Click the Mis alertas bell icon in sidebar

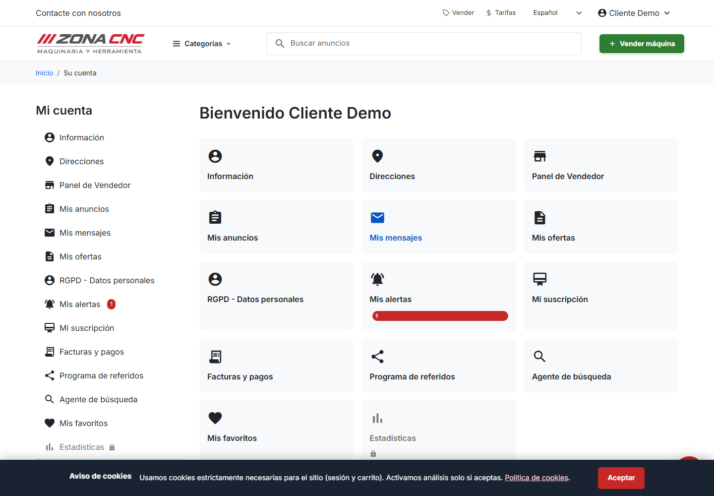(x=50, y=304)
